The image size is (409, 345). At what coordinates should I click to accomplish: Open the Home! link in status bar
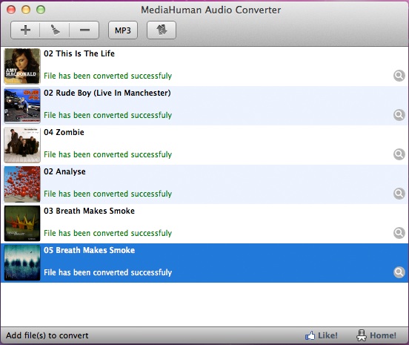376,335
